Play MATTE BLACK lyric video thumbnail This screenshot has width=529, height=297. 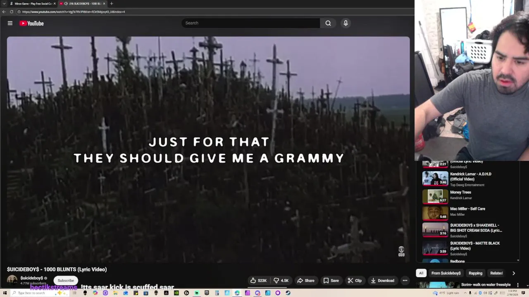tap(435, 247)
